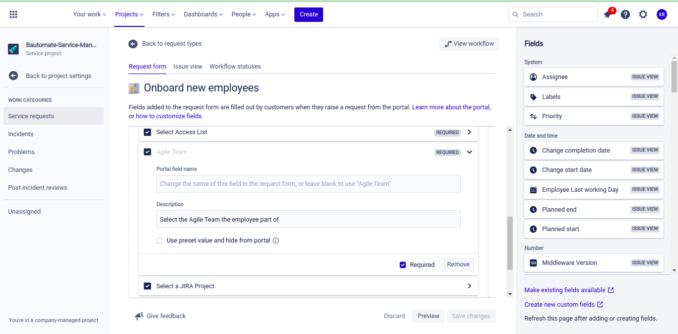This screenshot has height=334, width=678.
Task: Click the View workflow button
Action: pos(469,44)
